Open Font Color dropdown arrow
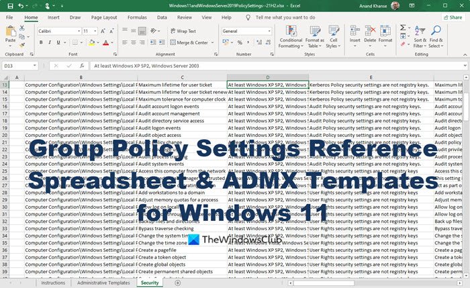Screen dimensions: 470x288 [x=112, y=42]
